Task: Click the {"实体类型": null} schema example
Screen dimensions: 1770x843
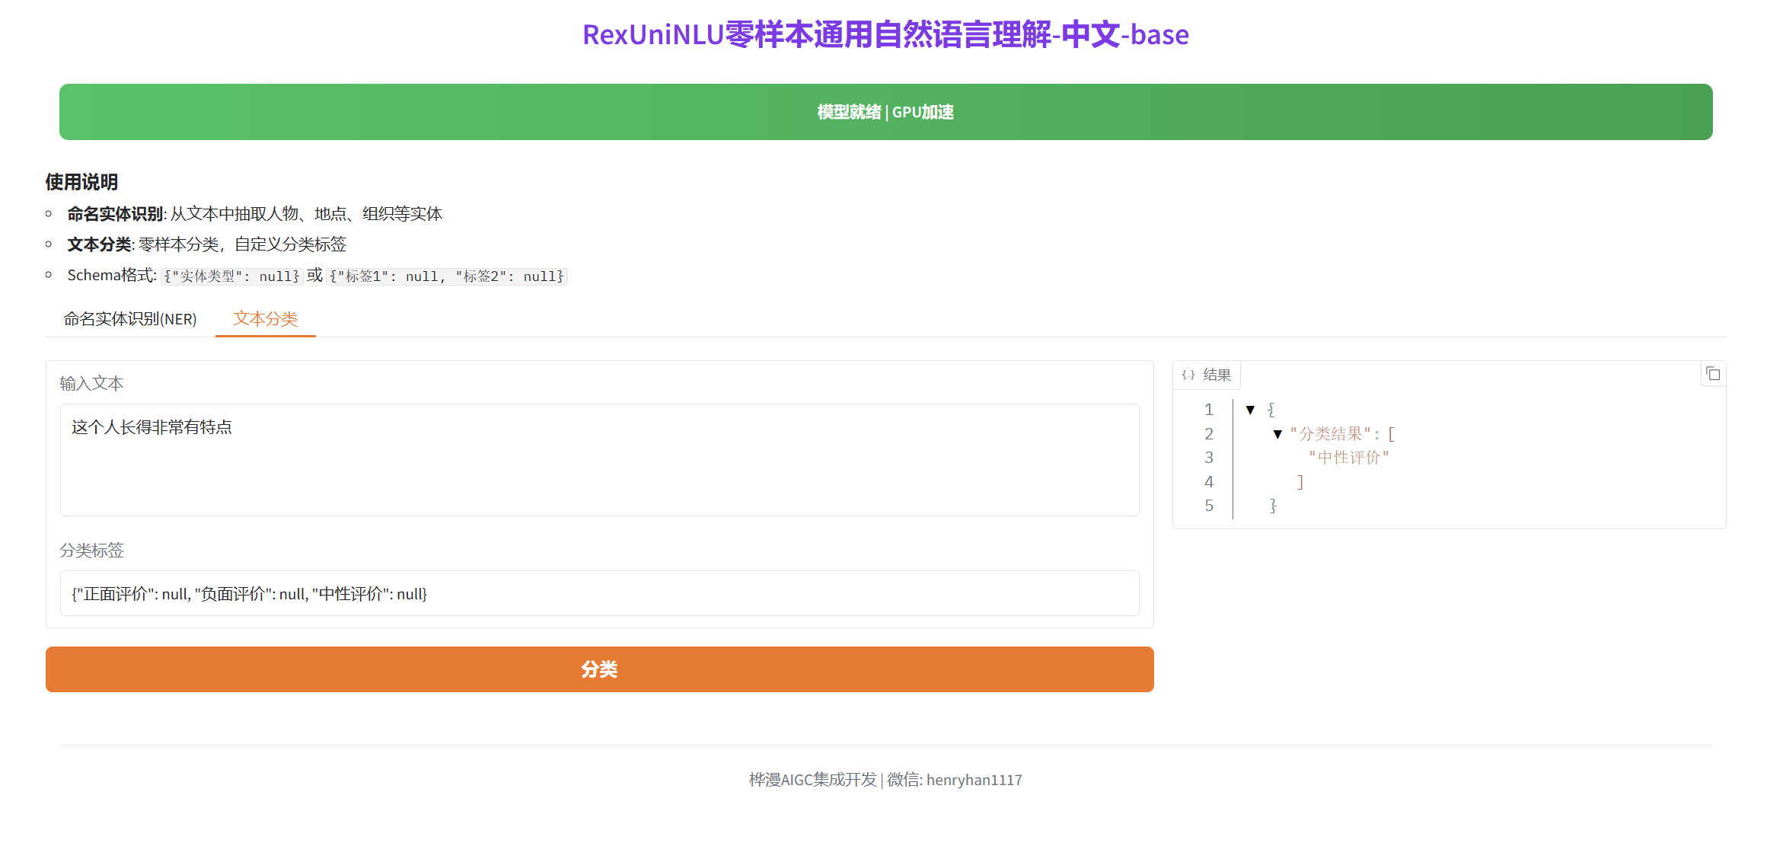Action: [232, 276]
